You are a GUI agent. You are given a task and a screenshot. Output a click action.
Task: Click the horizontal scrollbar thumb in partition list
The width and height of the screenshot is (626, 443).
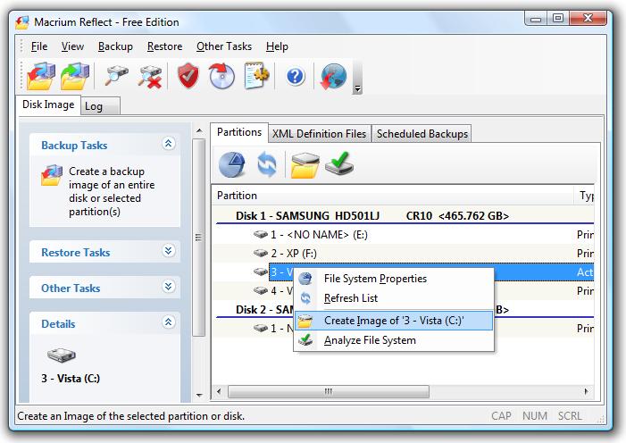(x=328, y=391)
